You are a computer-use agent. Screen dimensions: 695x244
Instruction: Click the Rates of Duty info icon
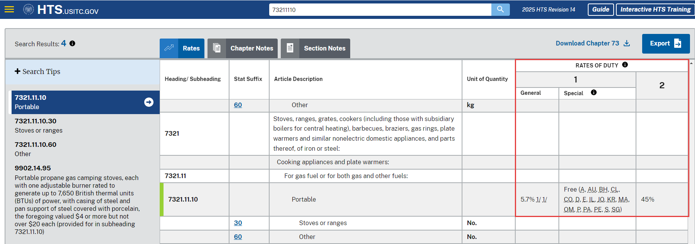(x=625, y=65)
